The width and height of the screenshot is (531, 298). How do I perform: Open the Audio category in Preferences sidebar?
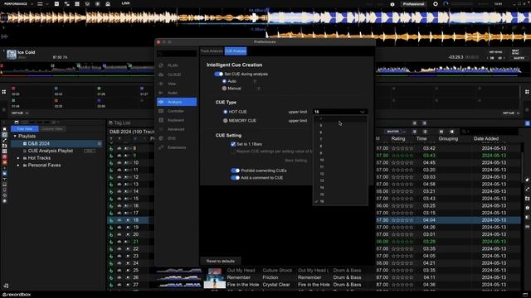pyautogui.click(x=177, y=93)
